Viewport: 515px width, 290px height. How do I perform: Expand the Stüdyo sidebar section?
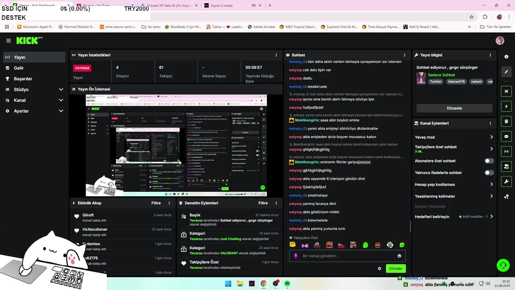(61, 89)
